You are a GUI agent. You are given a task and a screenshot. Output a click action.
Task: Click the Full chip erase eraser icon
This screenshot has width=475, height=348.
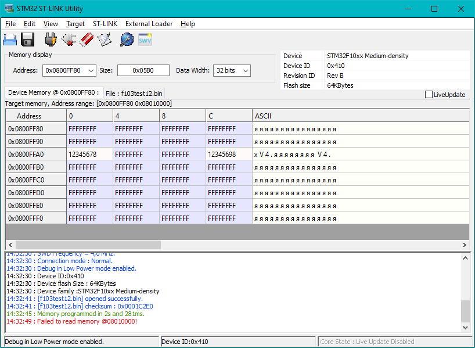coord(87,40)
